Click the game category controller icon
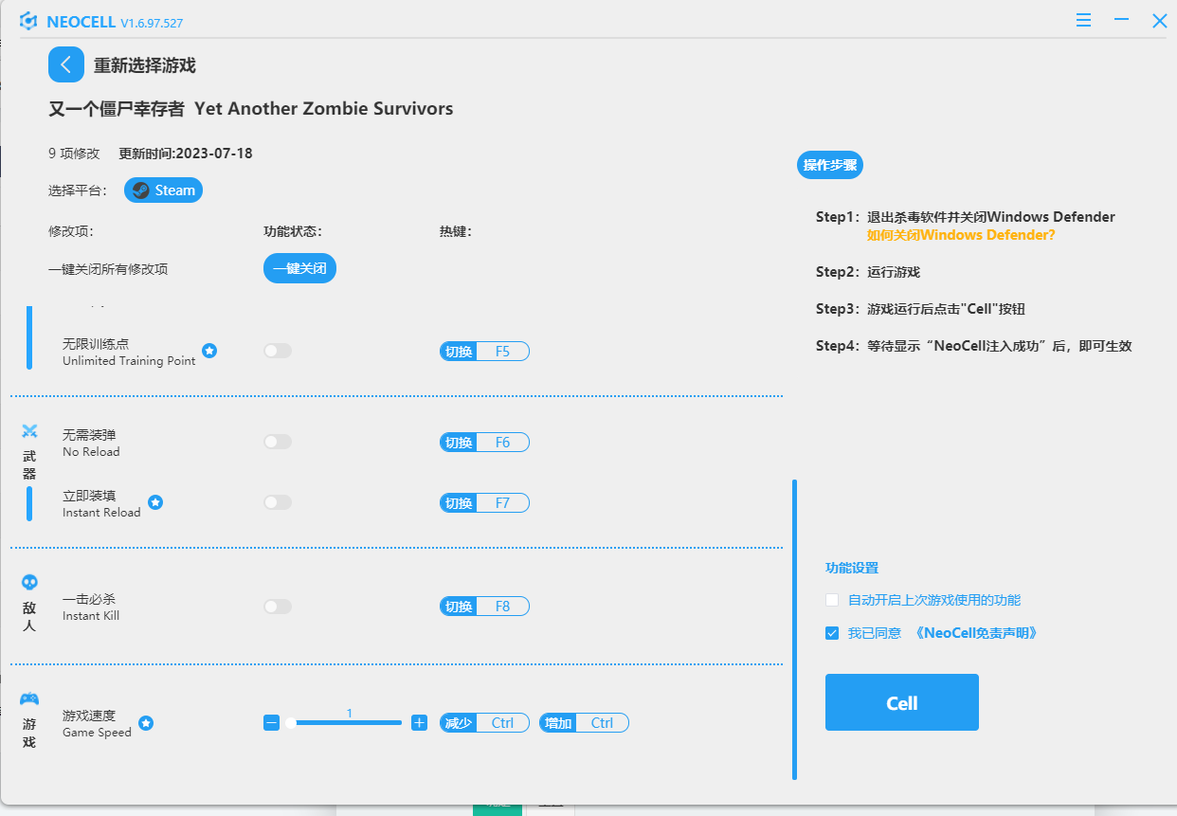The height and width of the screenshot is (816, 1177). pos(29,699)
